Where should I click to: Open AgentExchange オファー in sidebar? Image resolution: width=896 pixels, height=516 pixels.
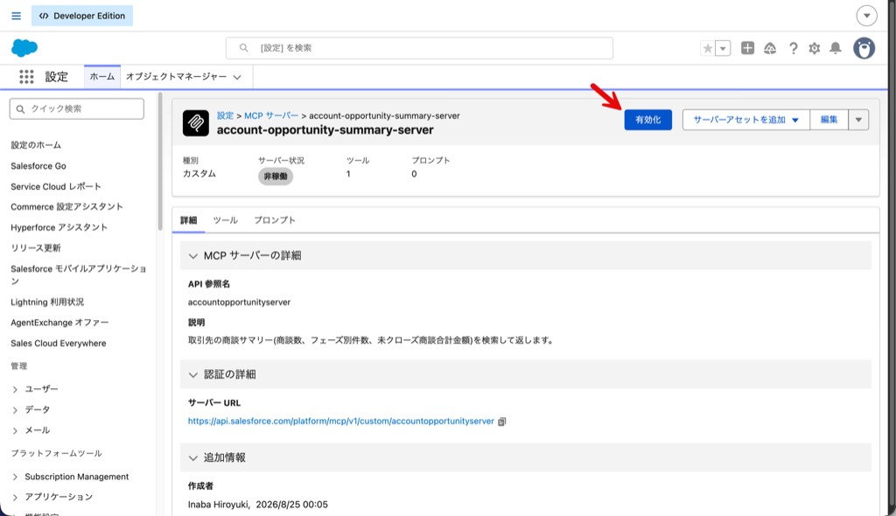click(59, 323)
